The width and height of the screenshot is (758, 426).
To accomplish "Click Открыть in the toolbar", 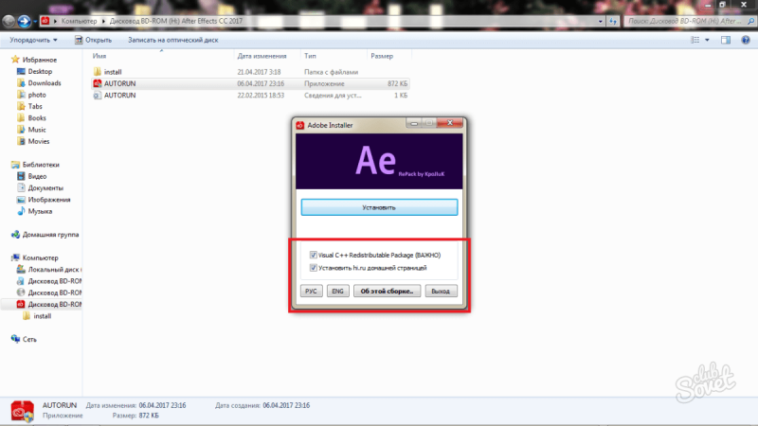I will [x=93, y=40].
